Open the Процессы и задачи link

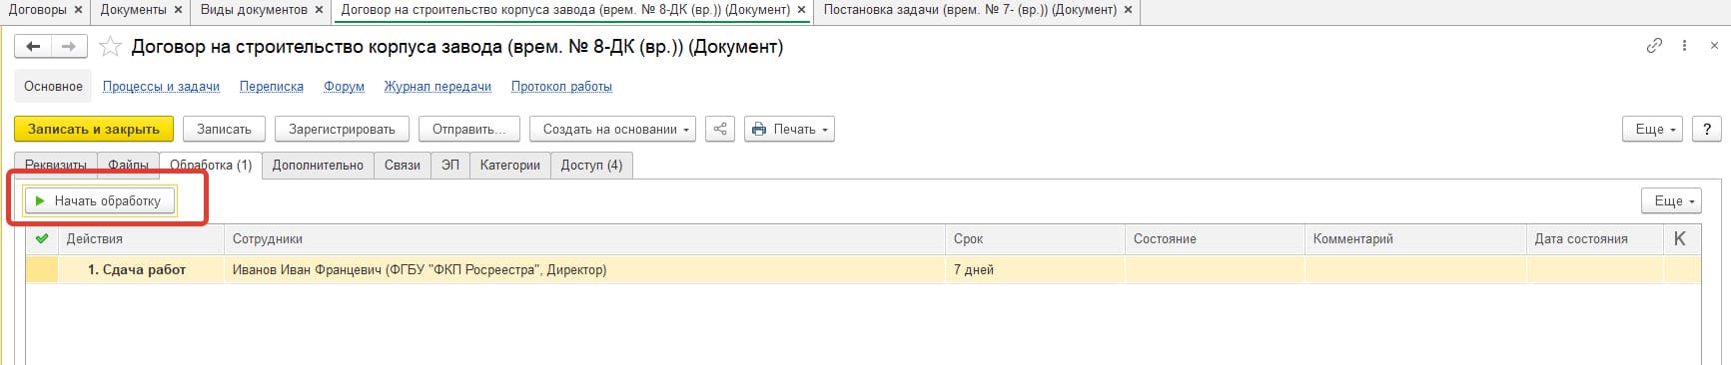coord(161,87)
